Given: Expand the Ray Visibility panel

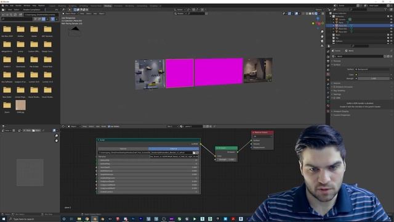Looking at the screenshot, I should (x=339, y=91).
